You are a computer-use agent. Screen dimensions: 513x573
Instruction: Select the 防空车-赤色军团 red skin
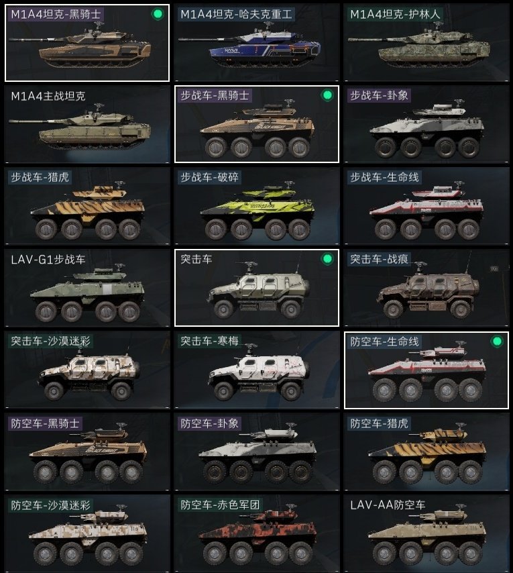point(257,533)
